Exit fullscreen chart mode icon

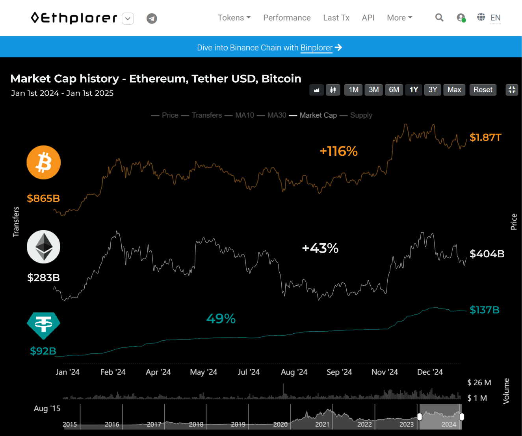[x=512, y=90]
